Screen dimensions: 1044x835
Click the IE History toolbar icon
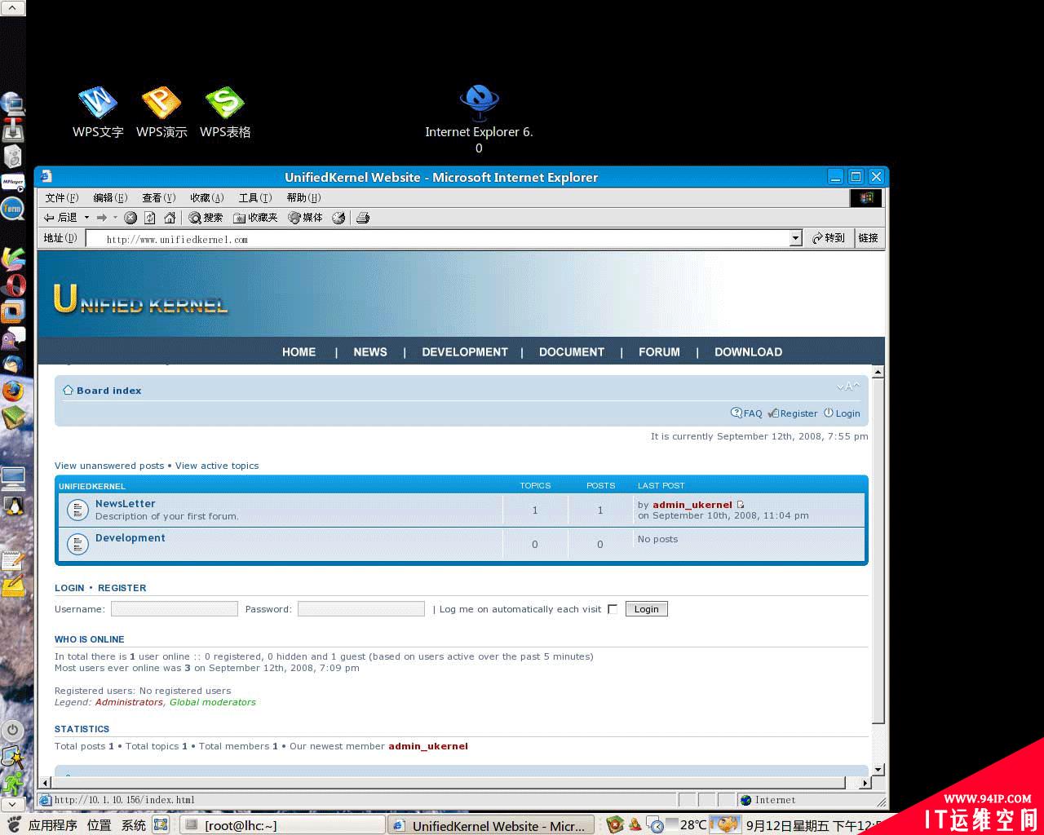tap(338, 218)
